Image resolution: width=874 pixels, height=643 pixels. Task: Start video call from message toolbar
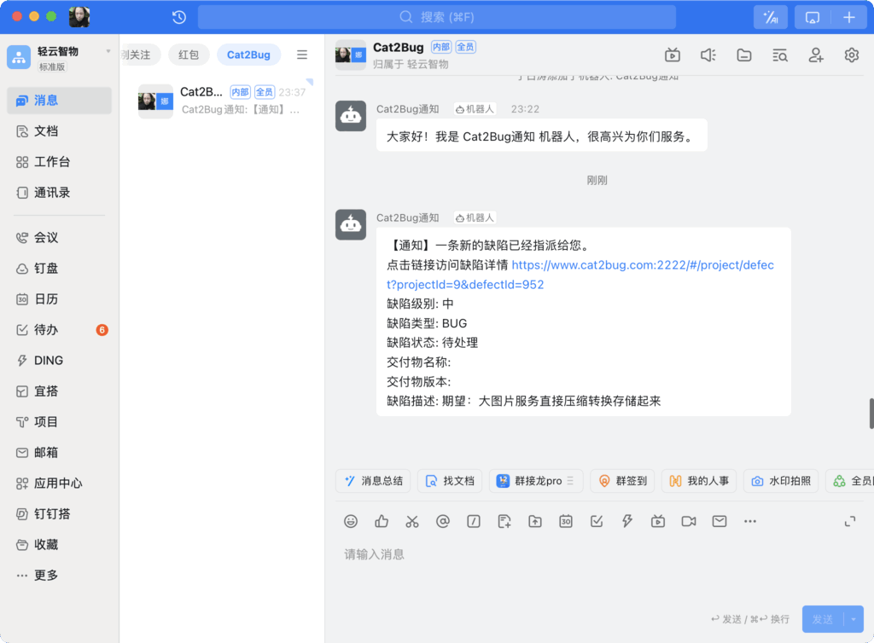(689, 521)
